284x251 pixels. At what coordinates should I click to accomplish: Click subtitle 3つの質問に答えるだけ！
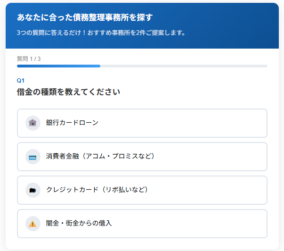click(51, 33)
